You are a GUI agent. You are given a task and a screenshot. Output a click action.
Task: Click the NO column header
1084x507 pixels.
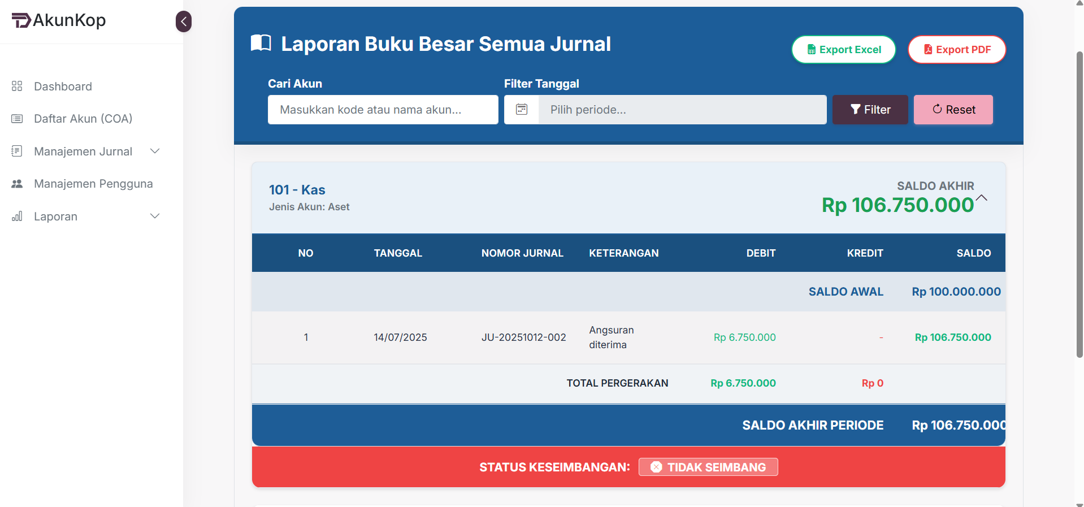(x=306, y=253)
